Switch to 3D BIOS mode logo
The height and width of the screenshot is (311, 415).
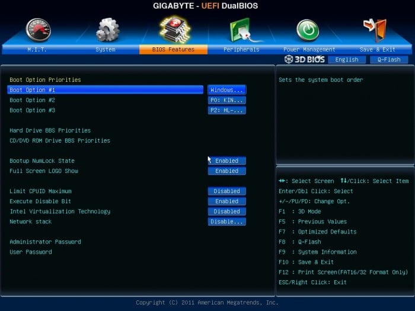pos(304,59)
